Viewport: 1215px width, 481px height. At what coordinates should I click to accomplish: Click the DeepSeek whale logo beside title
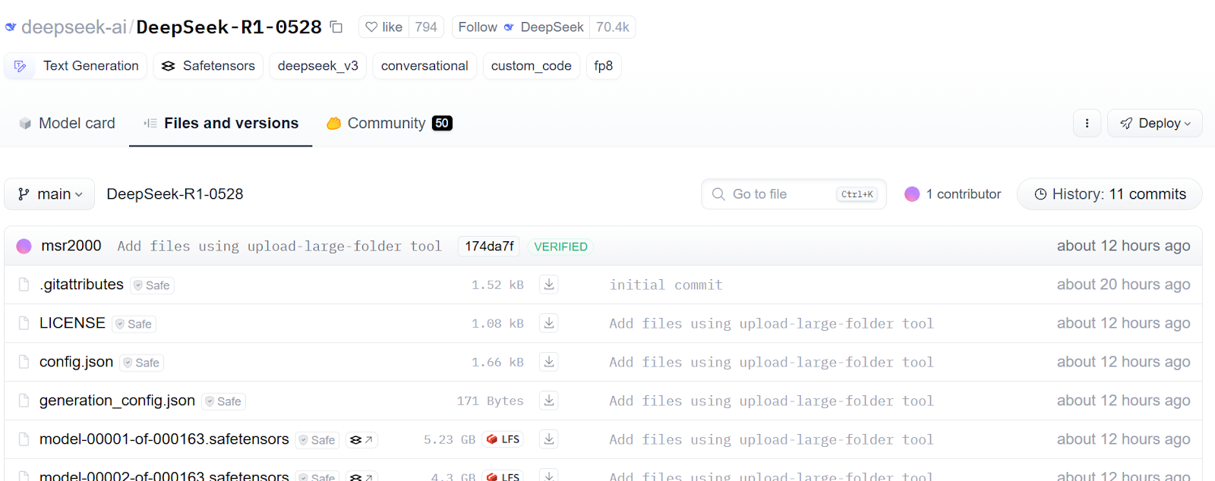tap(11, 27)
